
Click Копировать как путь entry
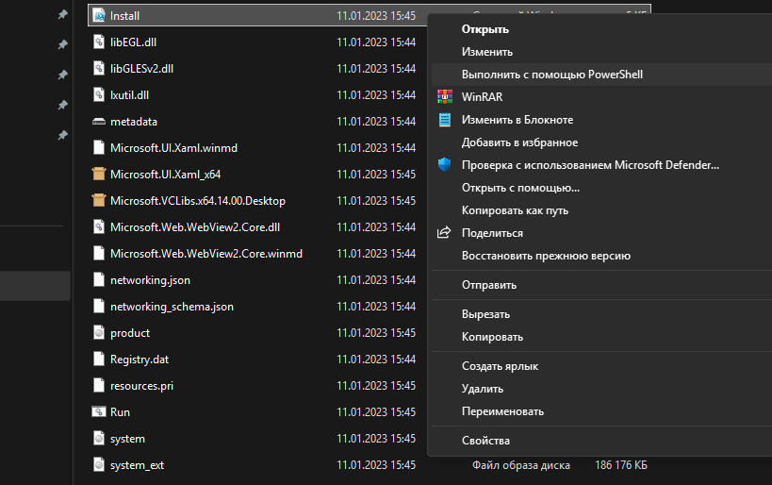[x=514, y=210]
